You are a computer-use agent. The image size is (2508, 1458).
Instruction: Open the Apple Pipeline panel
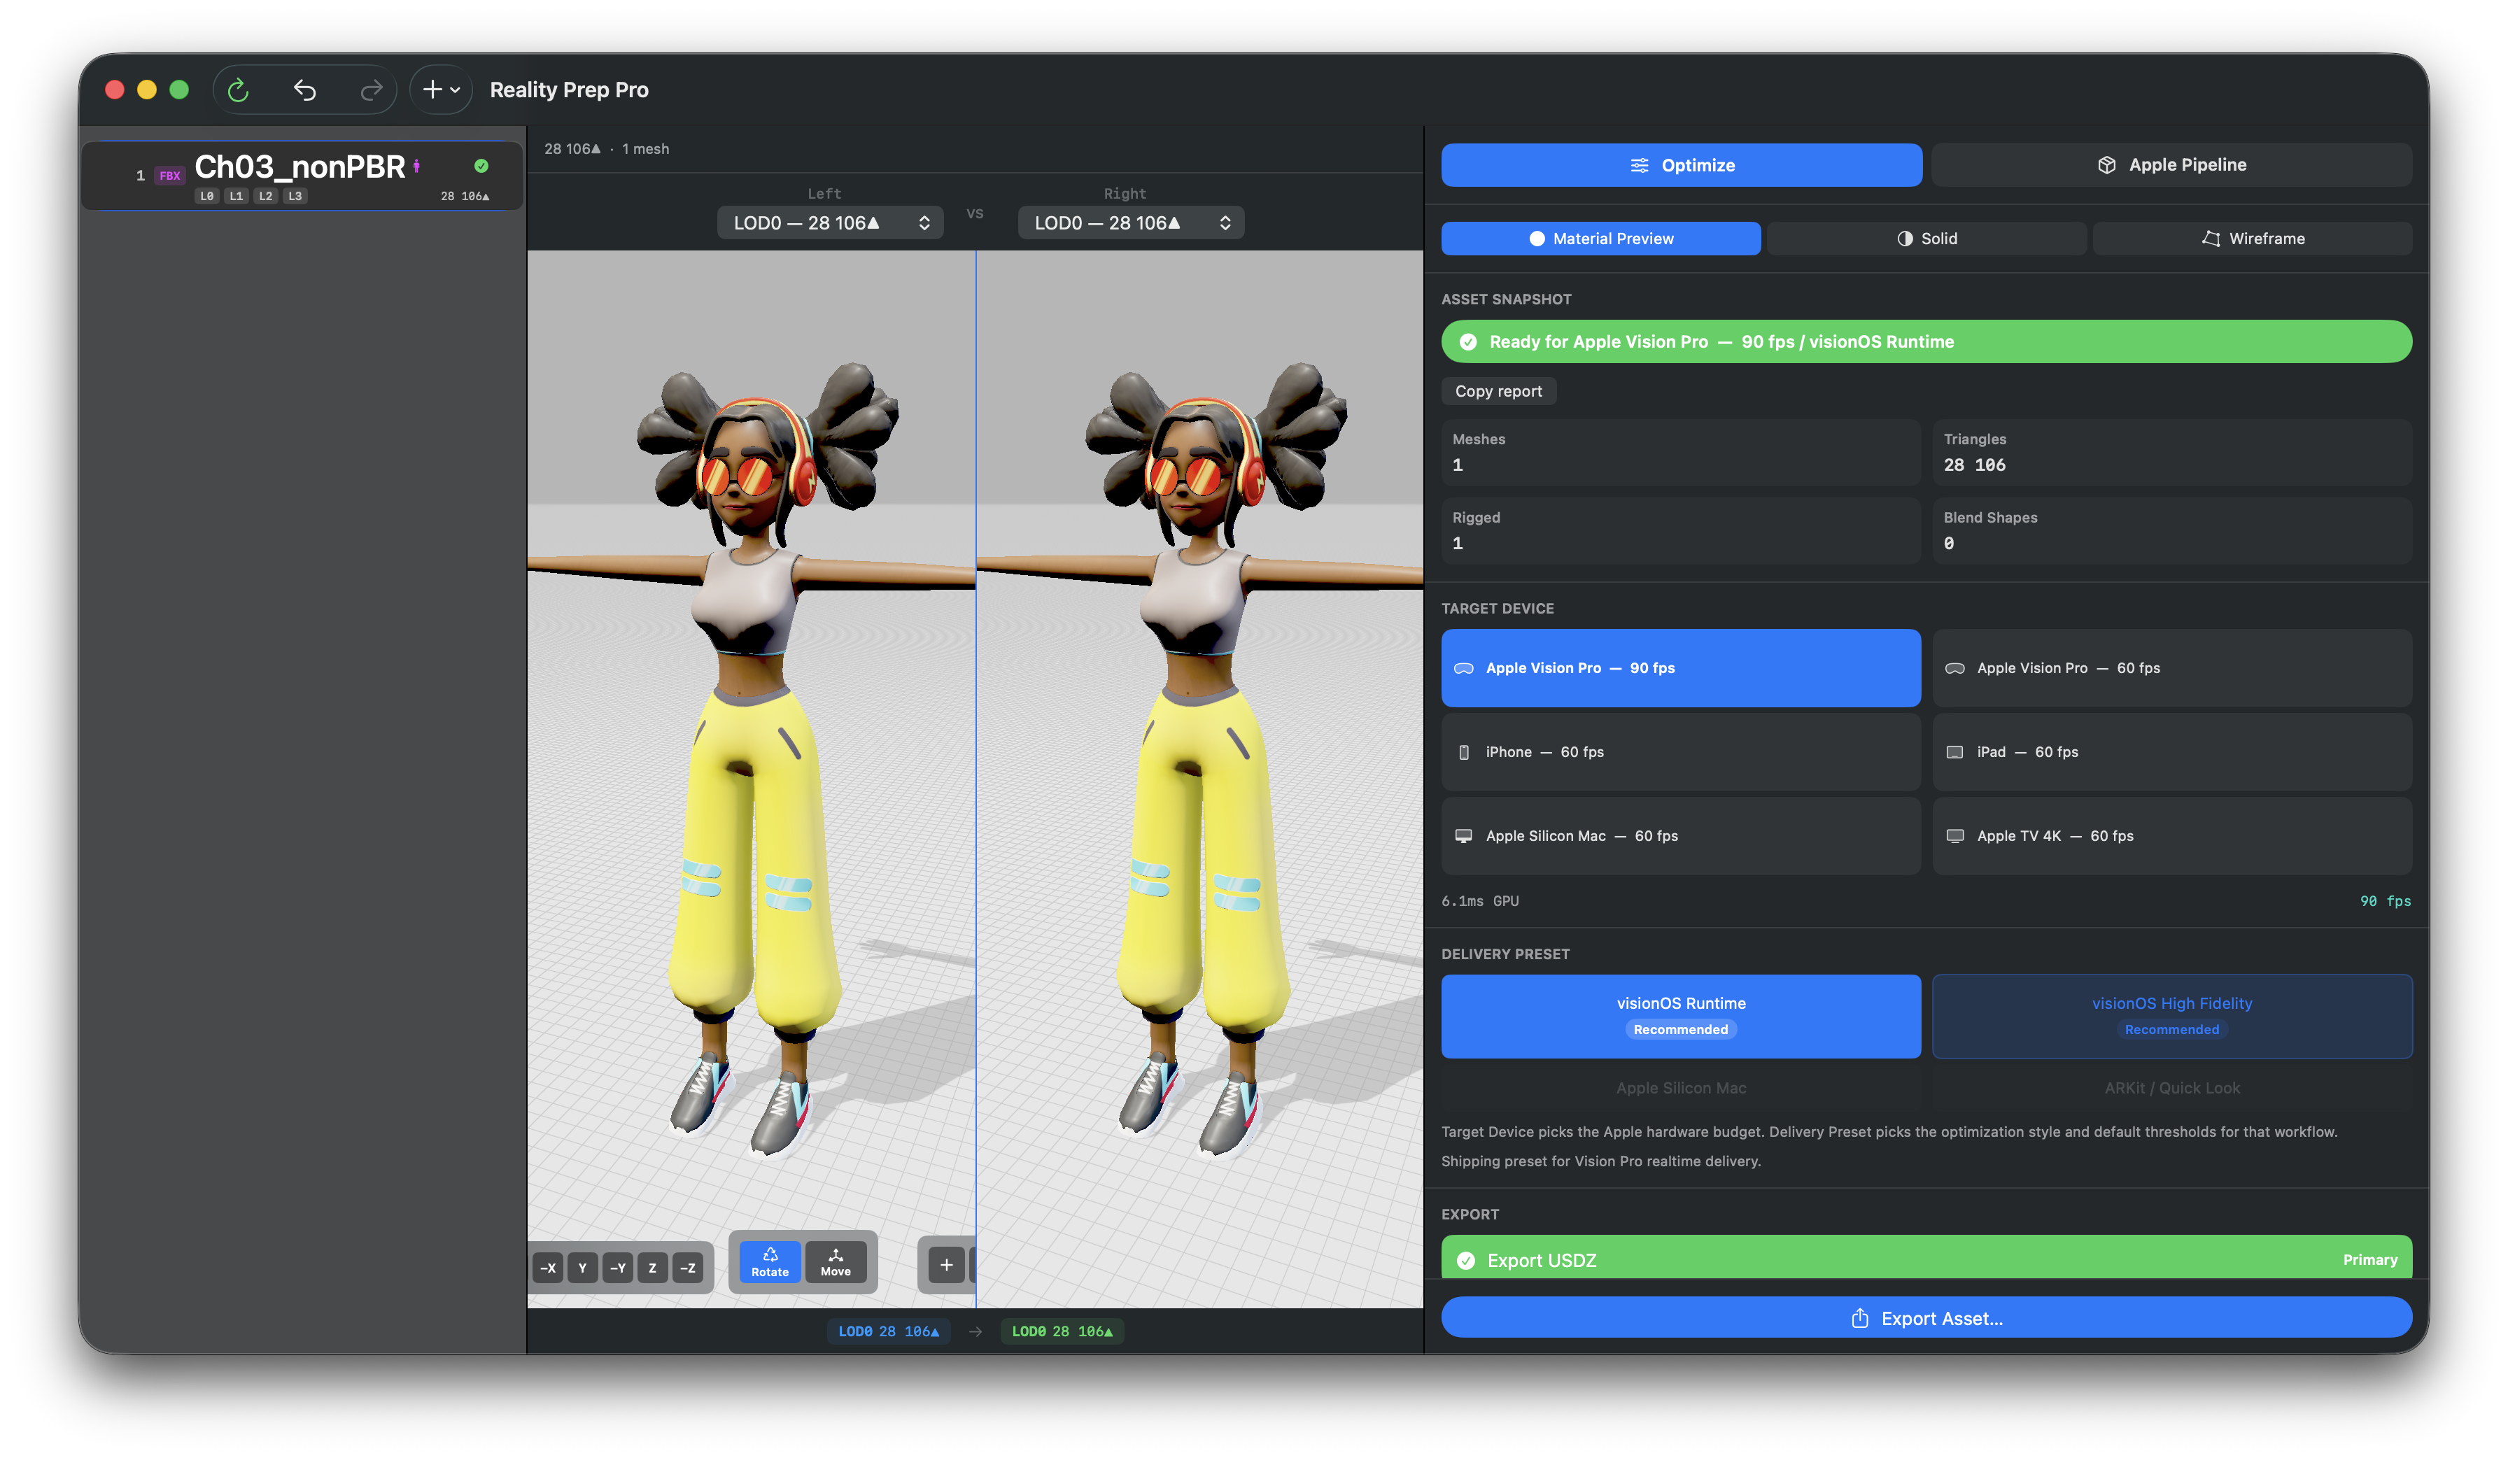(x=2171, y=164)
